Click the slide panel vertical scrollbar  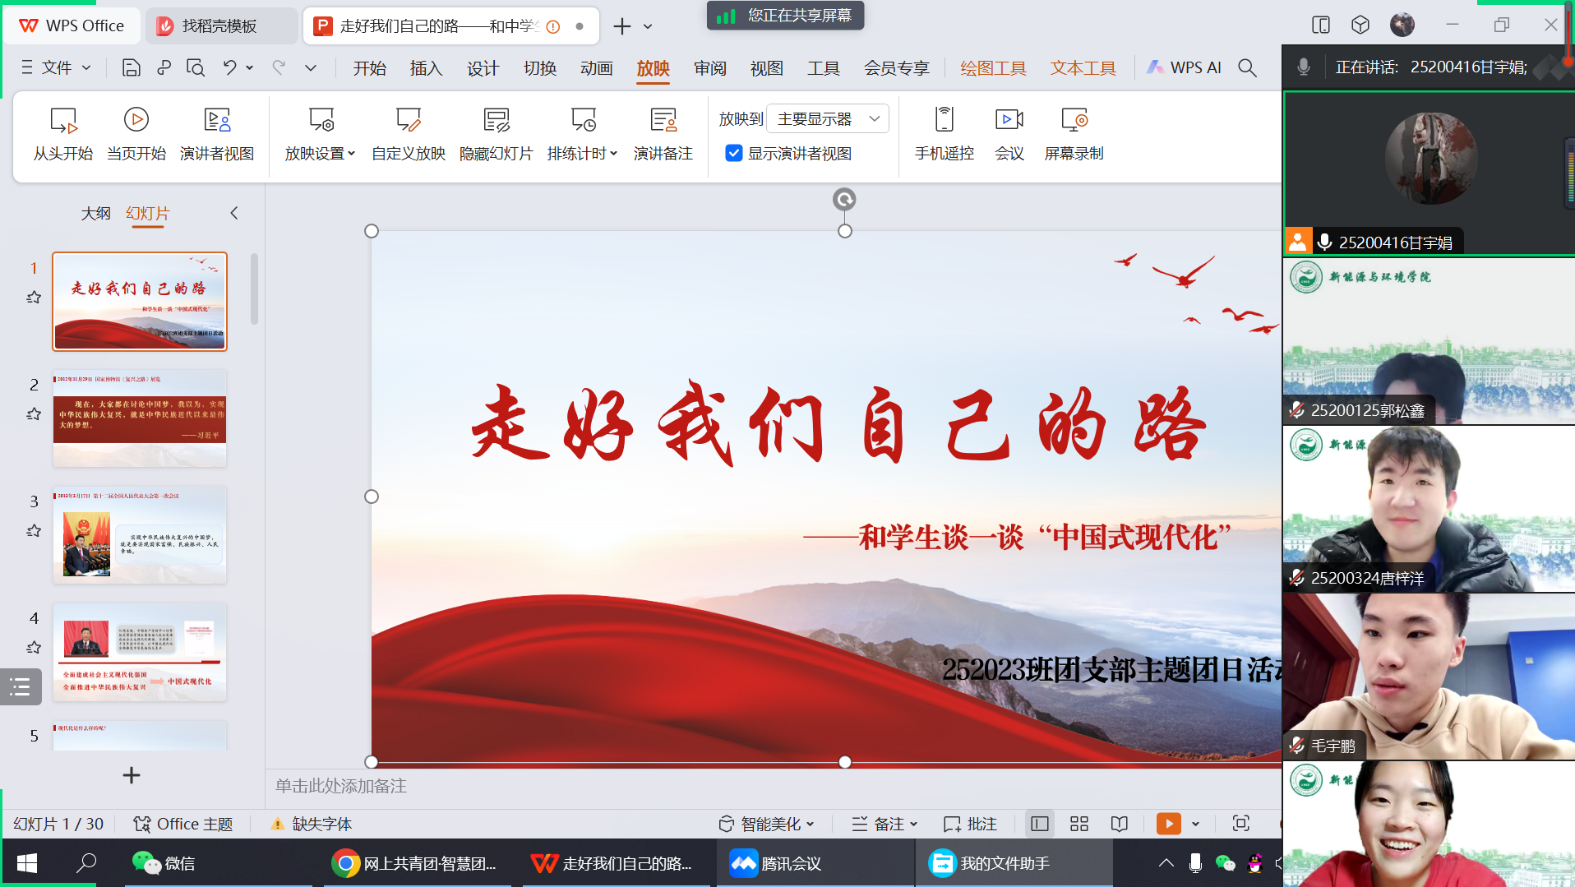[x=255, y=289]
